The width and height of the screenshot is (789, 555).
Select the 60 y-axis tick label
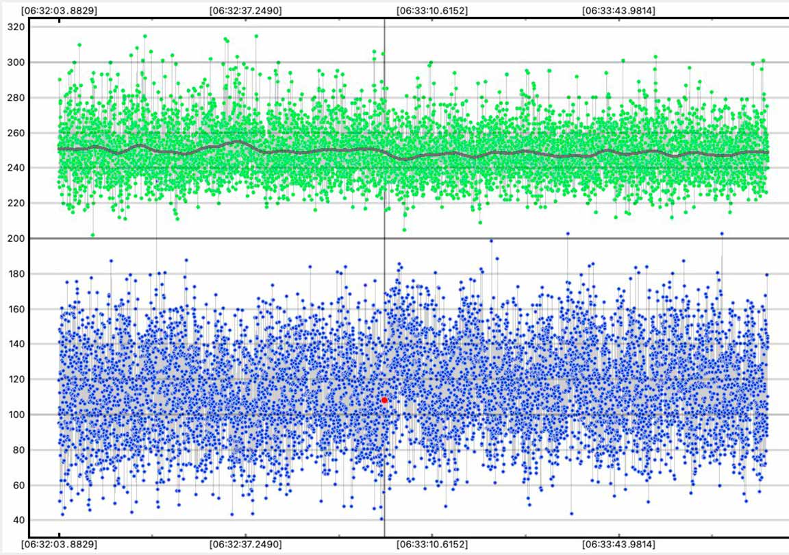pyautogui.click(x=15, y=485)
